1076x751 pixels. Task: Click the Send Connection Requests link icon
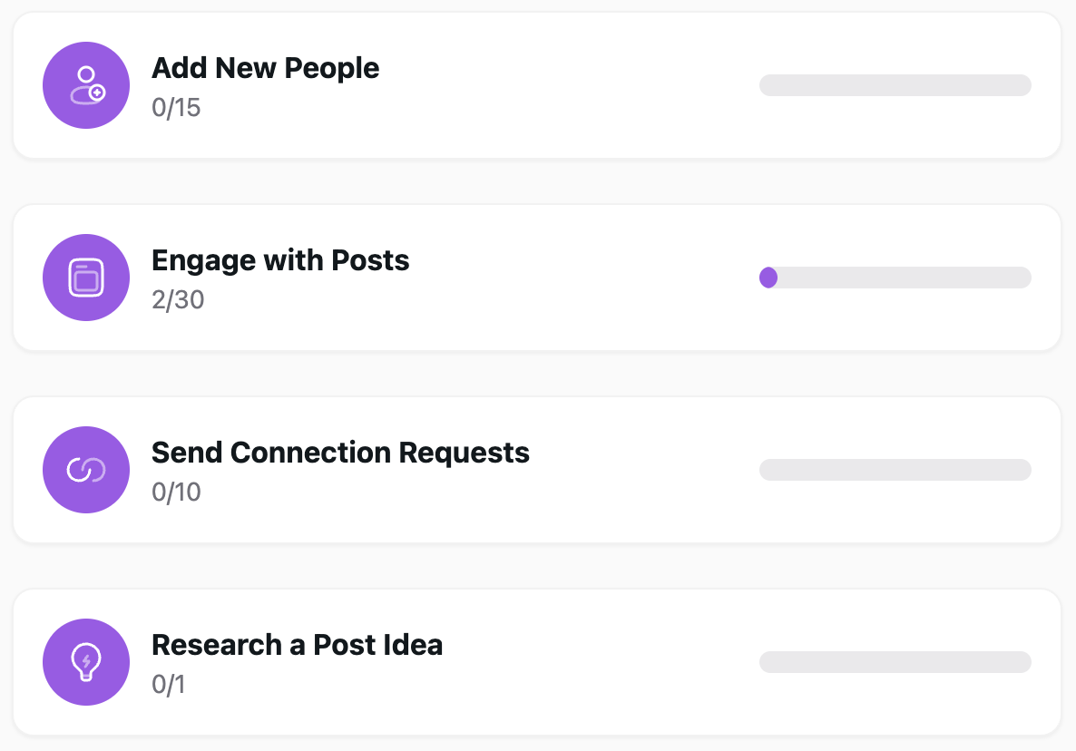pos(86,470)
